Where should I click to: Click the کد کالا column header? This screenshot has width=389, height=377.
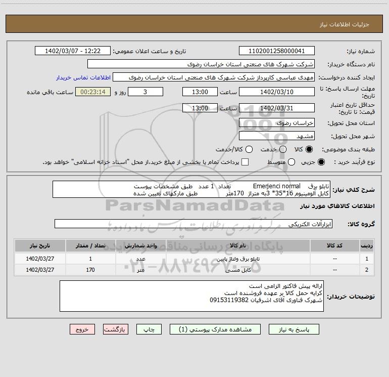(334, 246)
